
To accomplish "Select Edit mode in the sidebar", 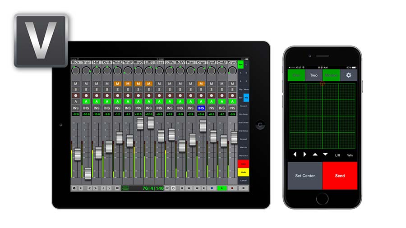I will [240, 98].
